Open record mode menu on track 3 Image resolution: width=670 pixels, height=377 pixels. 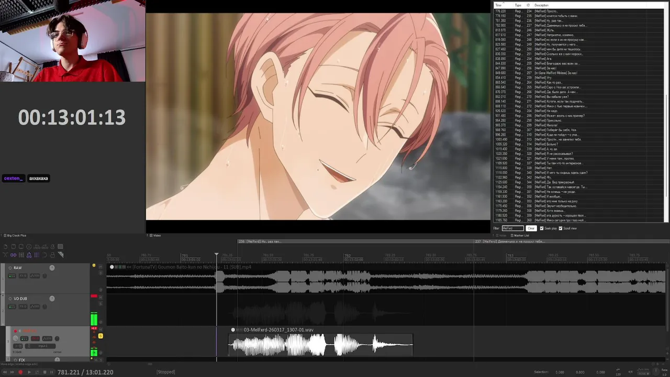(18, 346)
